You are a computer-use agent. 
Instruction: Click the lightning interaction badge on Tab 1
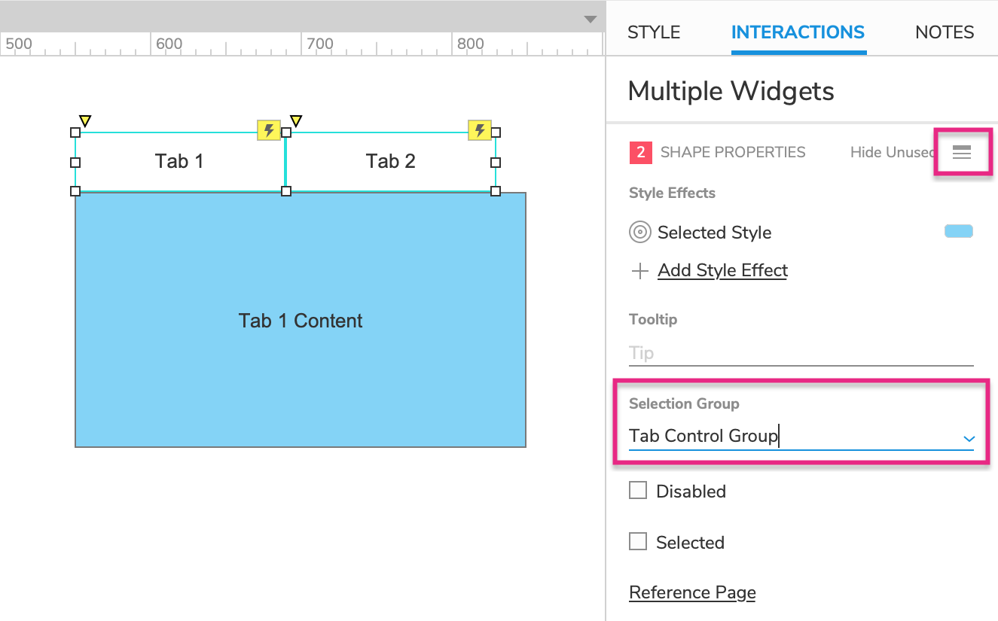[x=269, y=130]
